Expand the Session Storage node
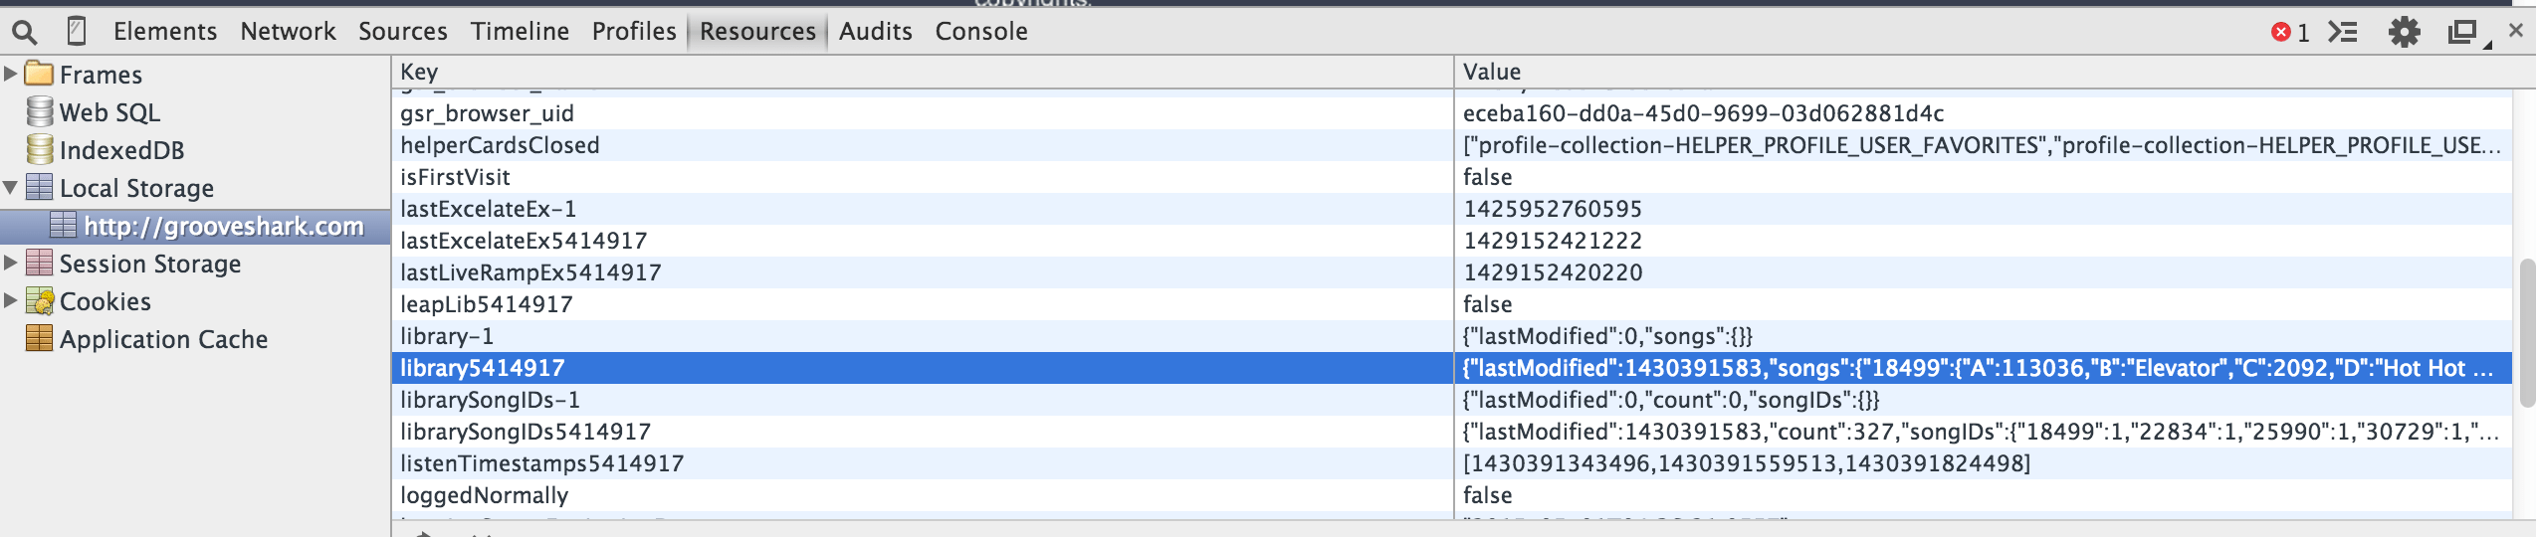Viewport: 2536px width, 537px height. [x=11, y=263]
